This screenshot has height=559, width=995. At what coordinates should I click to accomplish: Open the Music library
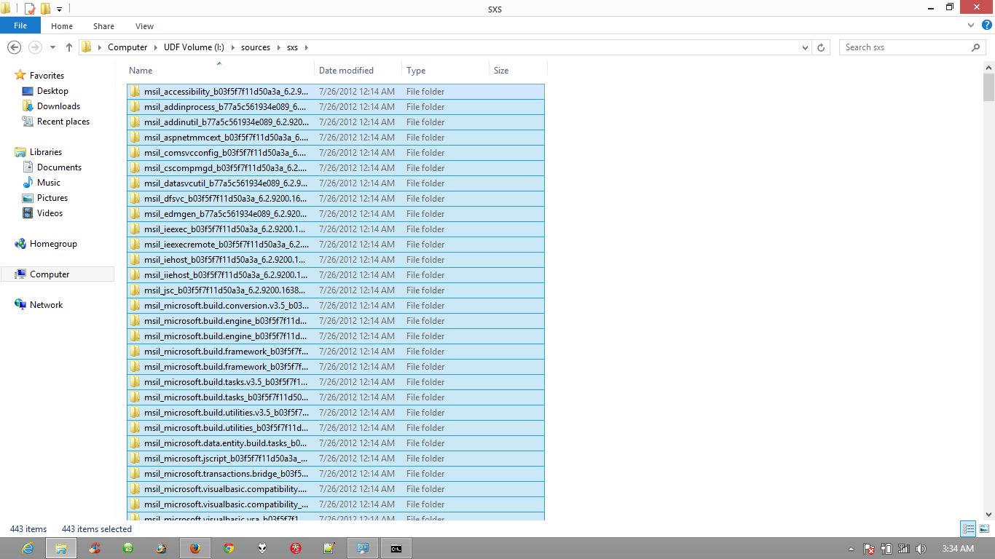coord(49,183)
